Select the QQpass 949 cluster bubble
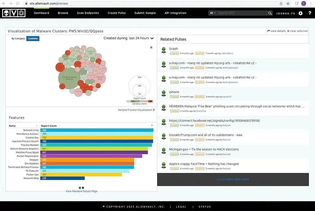The width and height of the screenshot is (315, 211). pyautogui.click(x=69, y=78)
